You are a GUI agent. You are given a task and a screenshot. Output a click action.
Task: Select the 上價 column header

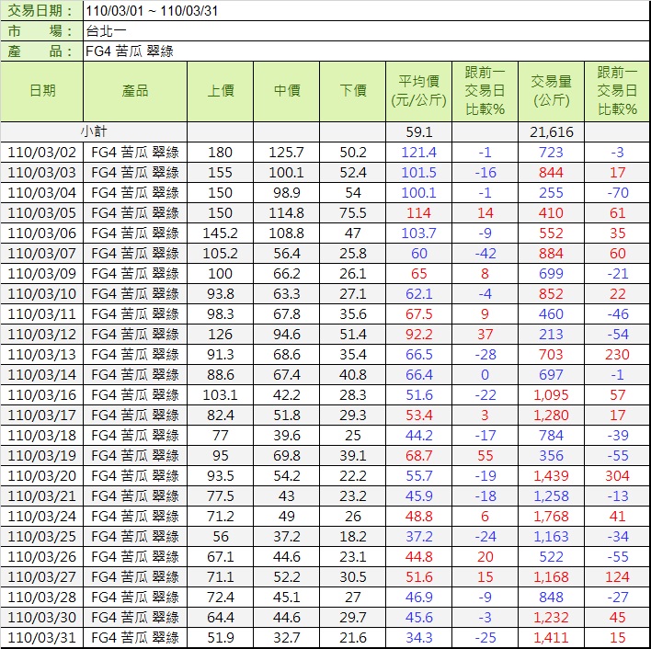pyautogui.click(x=221, y=91)
